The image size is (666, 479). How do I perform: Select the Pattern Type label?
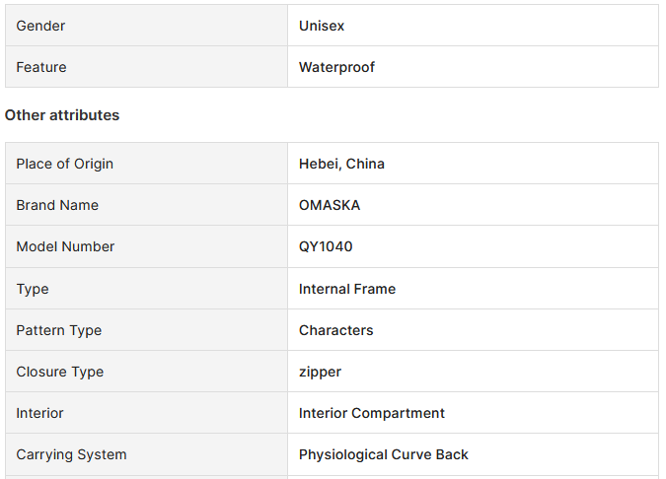[x=59, y=330]
